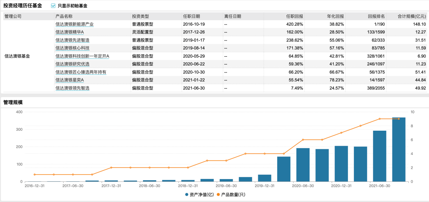This screenshot has height=202, width=429.
Task: Click the 投资类型 column header
Action: 140,16
